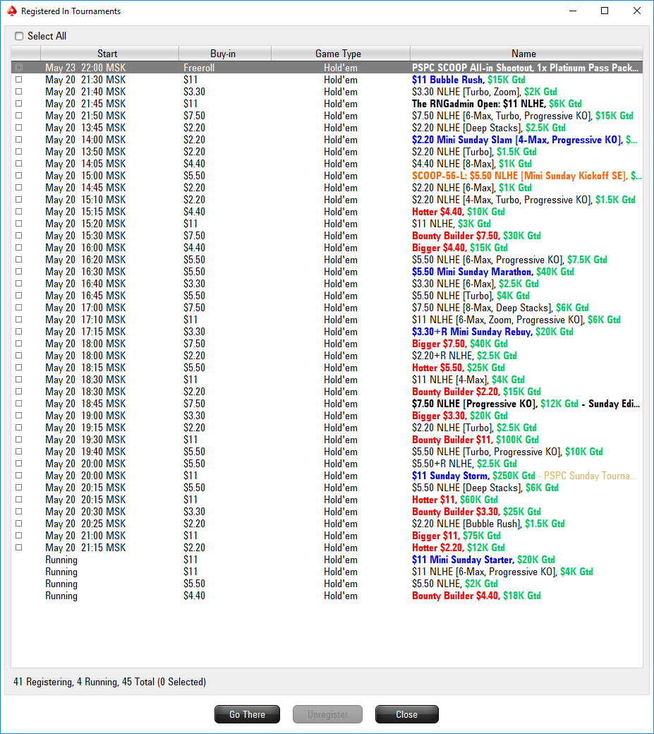Select checkbox next to $11 Sunday Storm

coord(19,476)
